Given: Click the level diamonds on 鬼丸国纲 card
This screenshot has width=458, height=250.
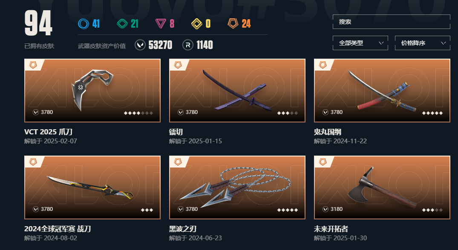Looking at the screenshot, I should 432,113.
